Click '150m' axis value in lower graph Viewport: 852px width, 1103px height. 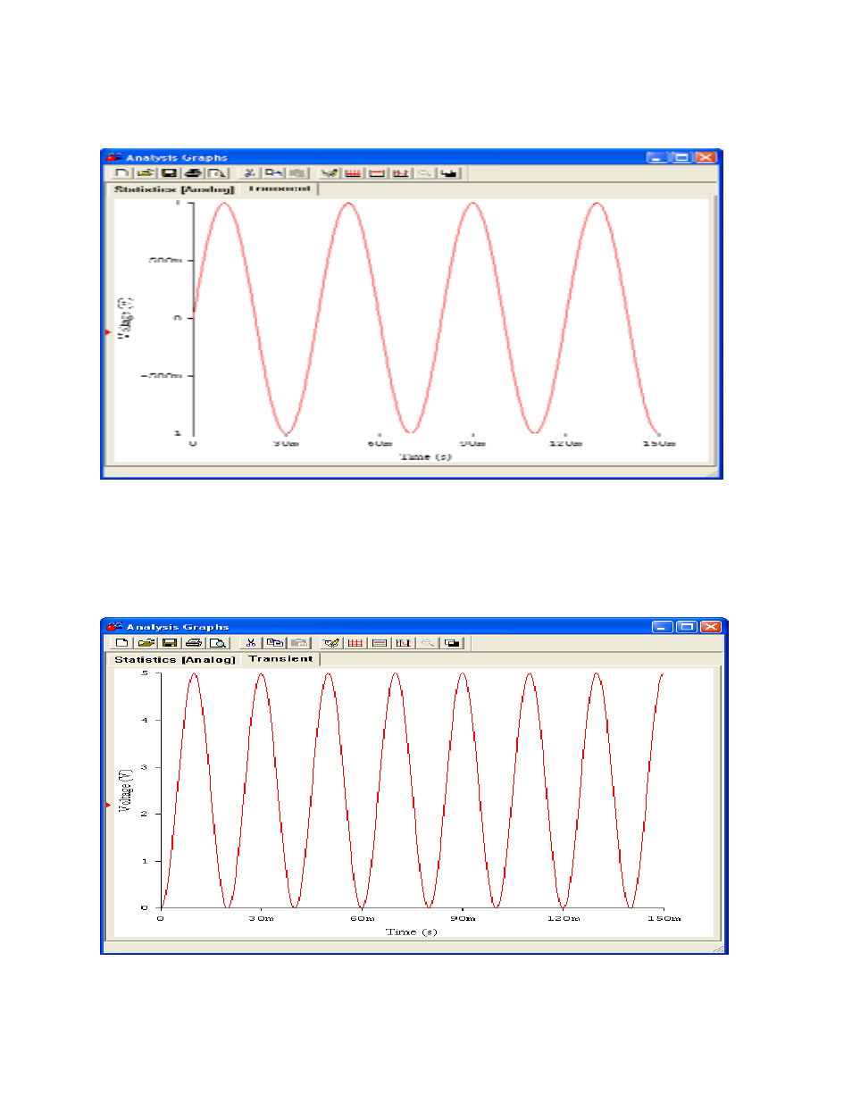point(664,918)
